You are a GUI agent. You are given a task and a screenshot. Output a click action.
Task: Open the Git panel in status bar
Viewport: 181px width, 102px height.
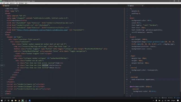170,98
